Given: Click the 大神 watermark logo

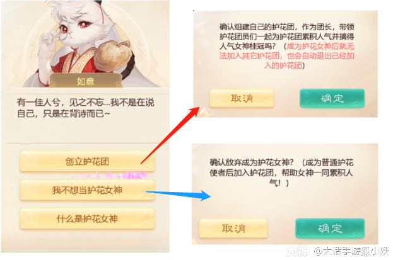Looking at the screenshot, I should point(297,251).
